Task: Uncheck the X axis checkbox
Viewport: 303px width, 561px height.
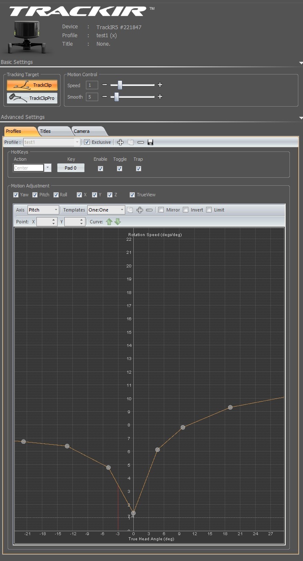Action: click(79, 195)
